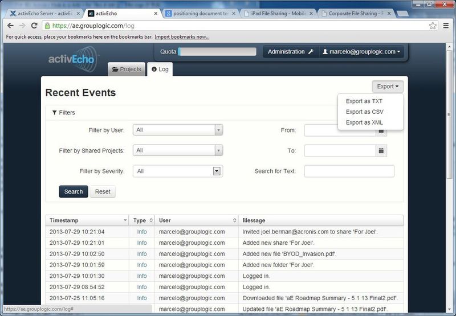Click the activEcho logo
The image size is (456, 316).
click(x=73, y=59)
